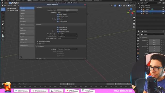Image resolution: width=165 pixels, height=93 pixels.
Task: Select the Move tool
Action: 3,17
